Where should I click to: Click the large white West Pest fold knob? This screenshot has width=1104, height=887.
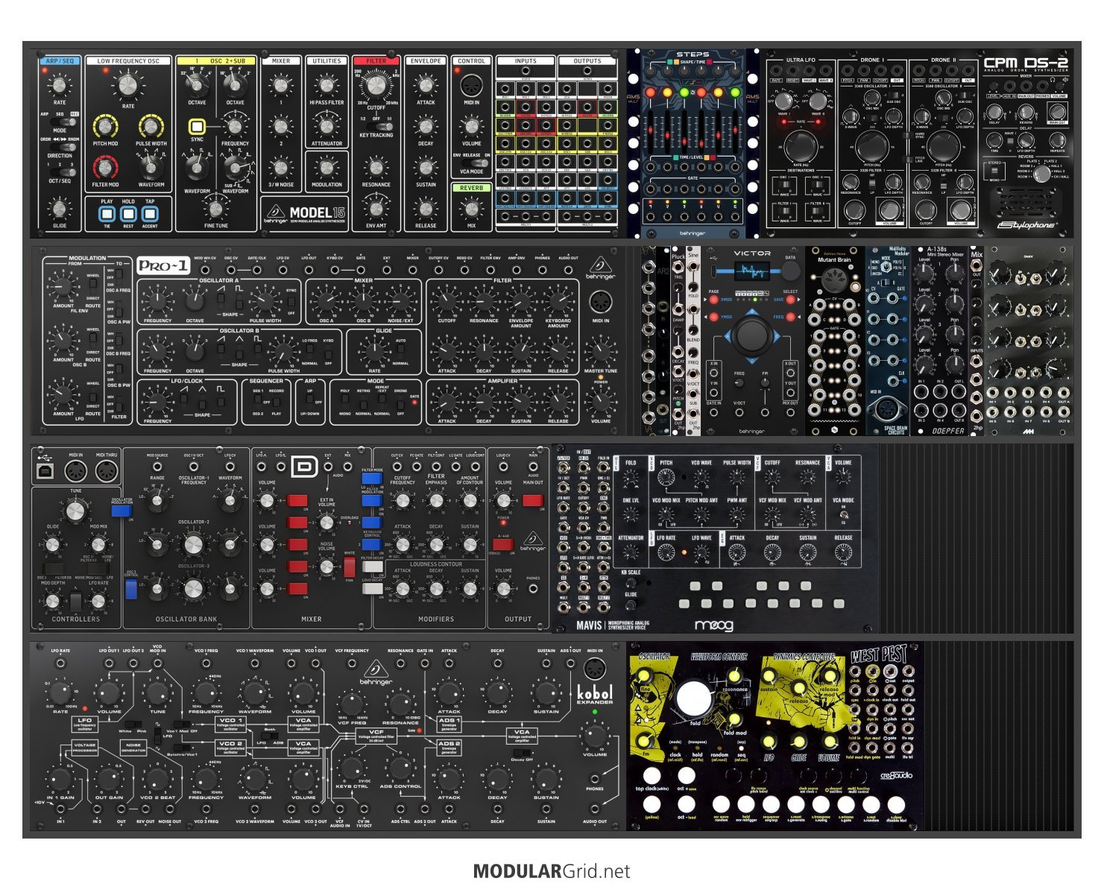(694, 699)
